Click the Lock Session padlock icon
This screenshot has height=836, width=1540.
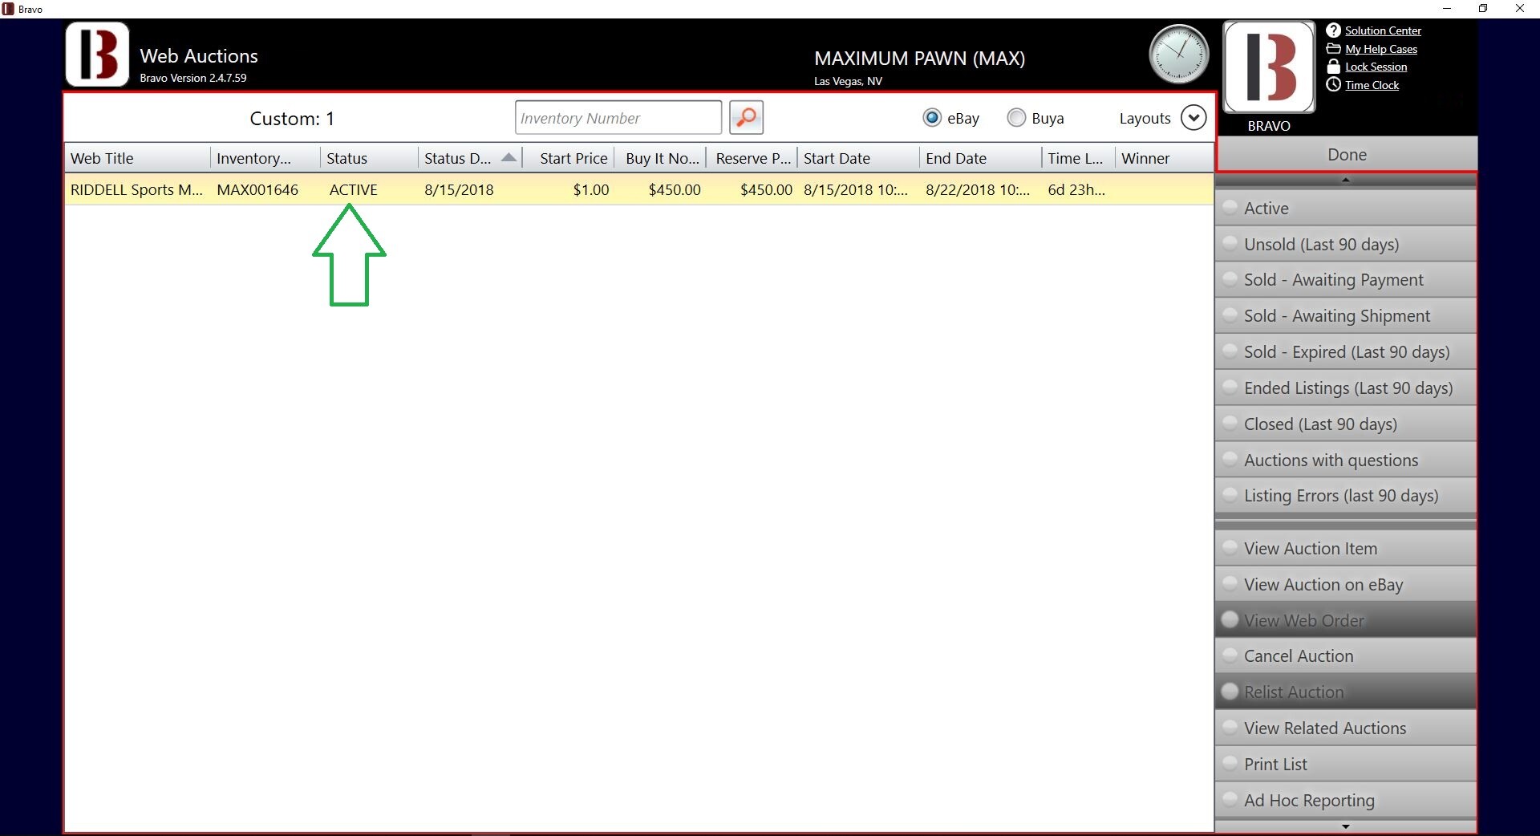click(1333, 67)
